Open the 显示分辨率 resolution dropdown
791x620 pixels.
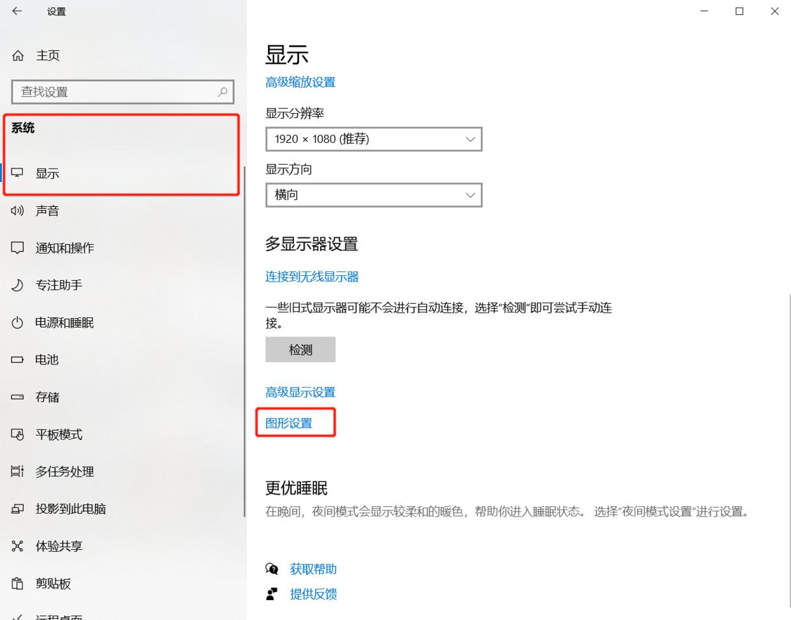pos(373,139)
